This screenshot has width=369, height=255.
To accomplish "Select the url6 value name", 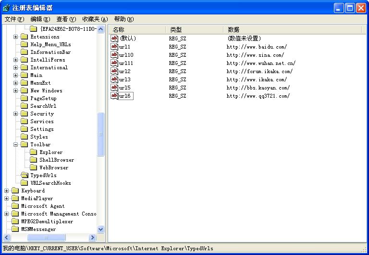I will coord(125,96).
